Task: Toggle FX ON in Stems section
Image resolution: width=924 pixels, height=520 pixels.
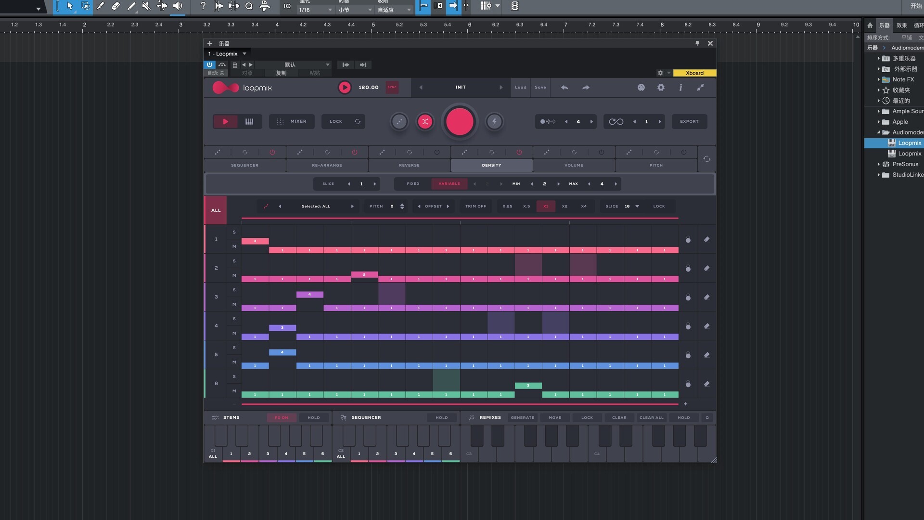Action: coord(282,418)
